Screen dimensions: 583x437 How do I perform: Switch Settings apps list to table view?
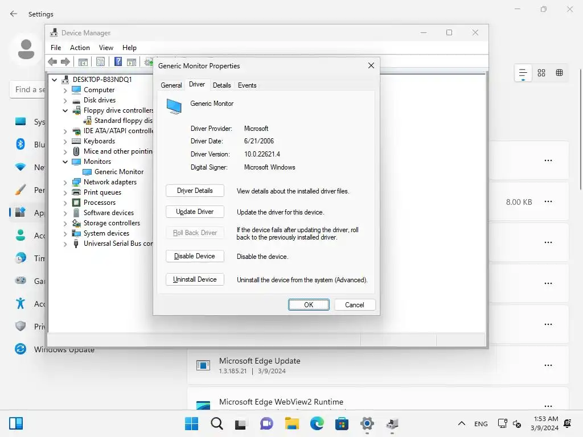pyautogui.click(x=559, y=73)
